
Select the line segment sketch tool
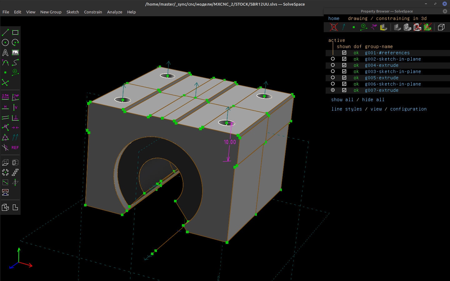pyautogui.click(x=5, y=32)
